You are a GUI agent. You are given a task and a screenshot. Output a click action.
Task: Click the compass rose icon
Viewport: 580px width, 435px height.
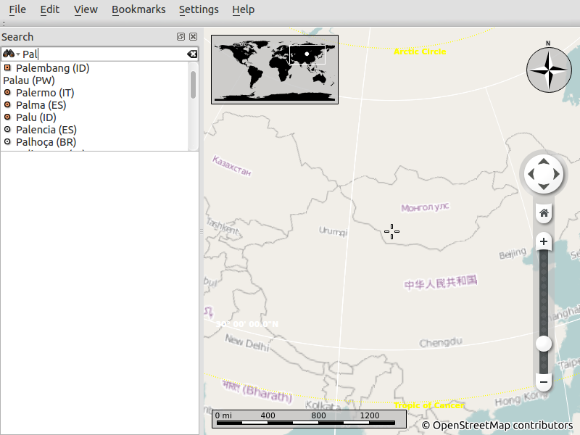tap(549, 70)
